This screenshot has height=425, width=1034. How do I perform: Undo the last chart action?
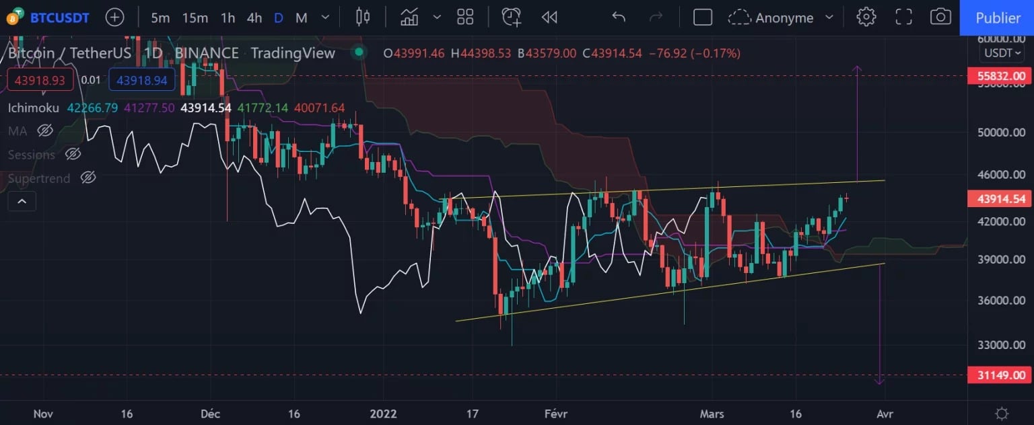619,17
